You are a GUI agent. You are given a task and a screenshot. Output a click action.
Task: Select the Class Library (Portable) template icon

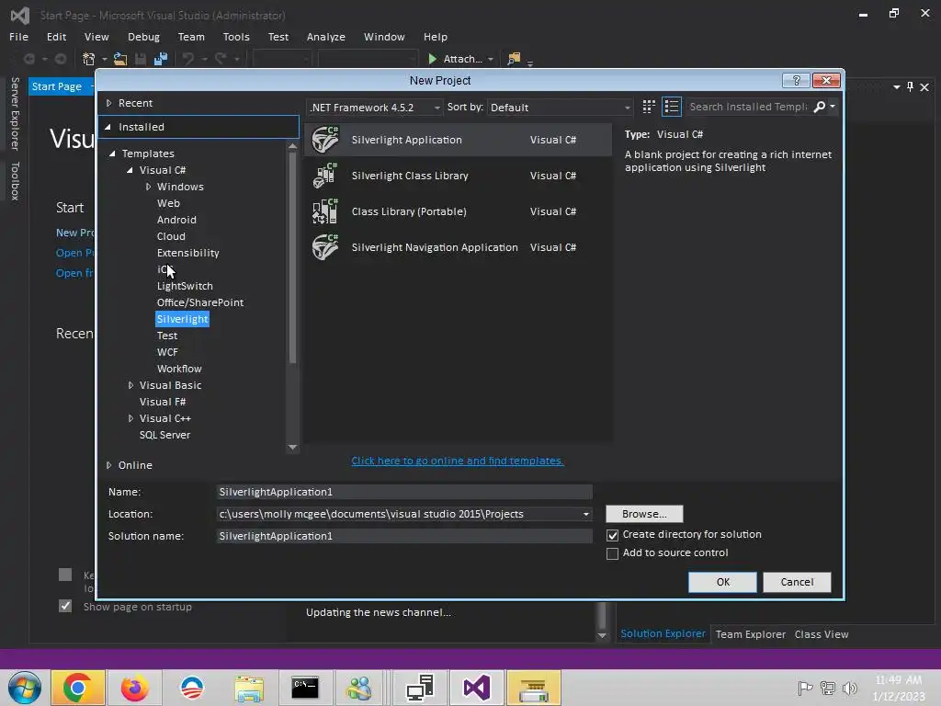coord(325,211)
